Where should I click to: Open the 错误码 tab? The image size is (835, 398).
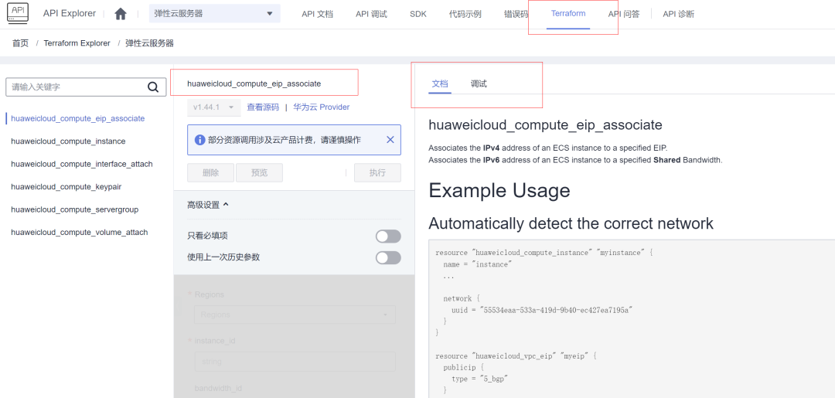[x=516, y=15]
